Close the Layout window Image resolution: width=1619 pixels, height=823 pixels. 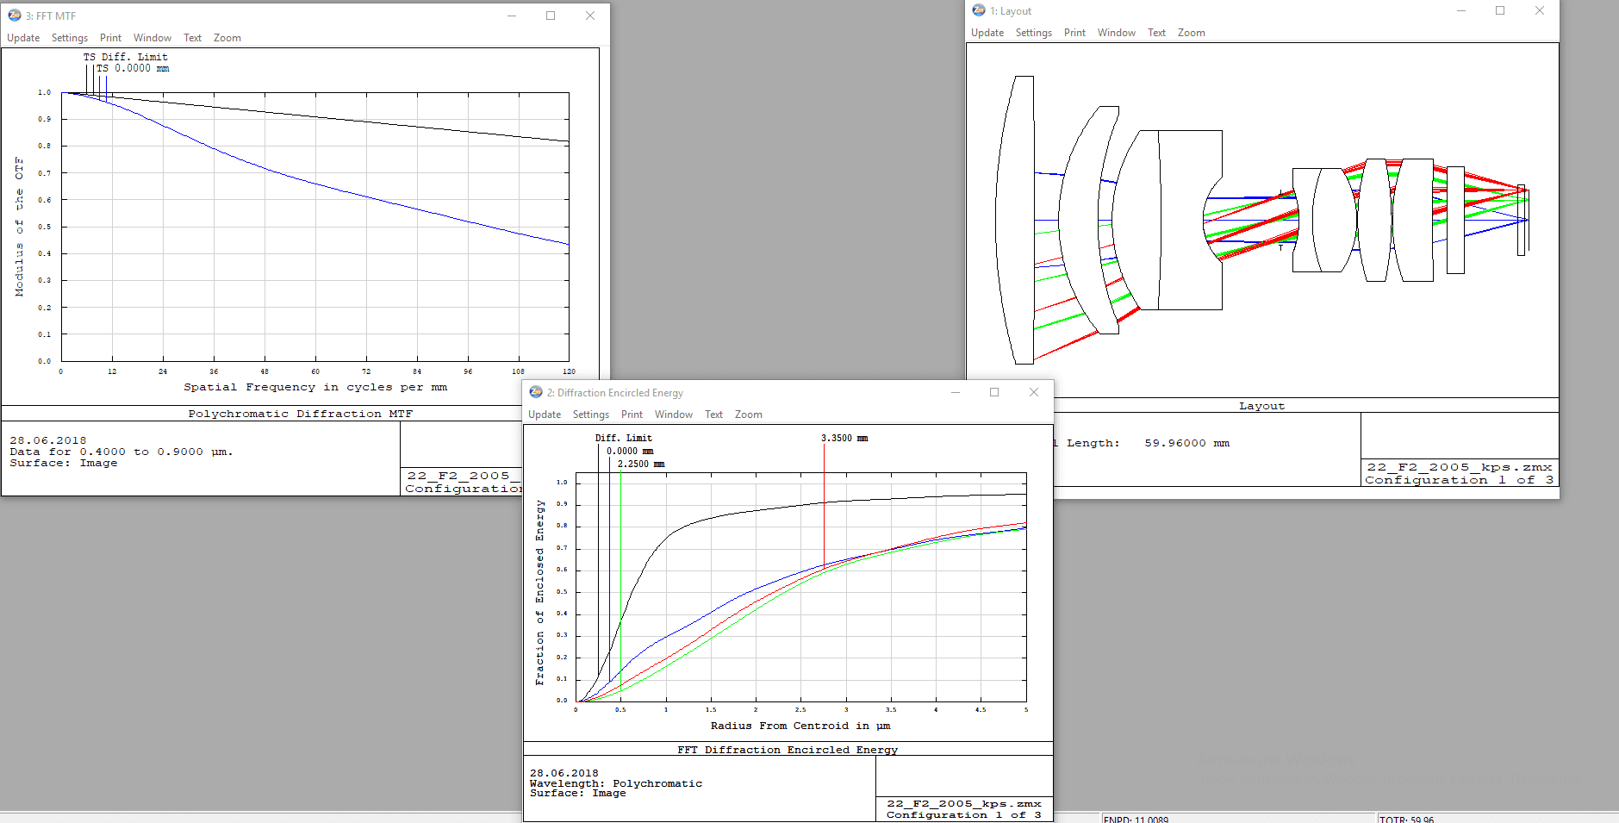pos(1540,10)
